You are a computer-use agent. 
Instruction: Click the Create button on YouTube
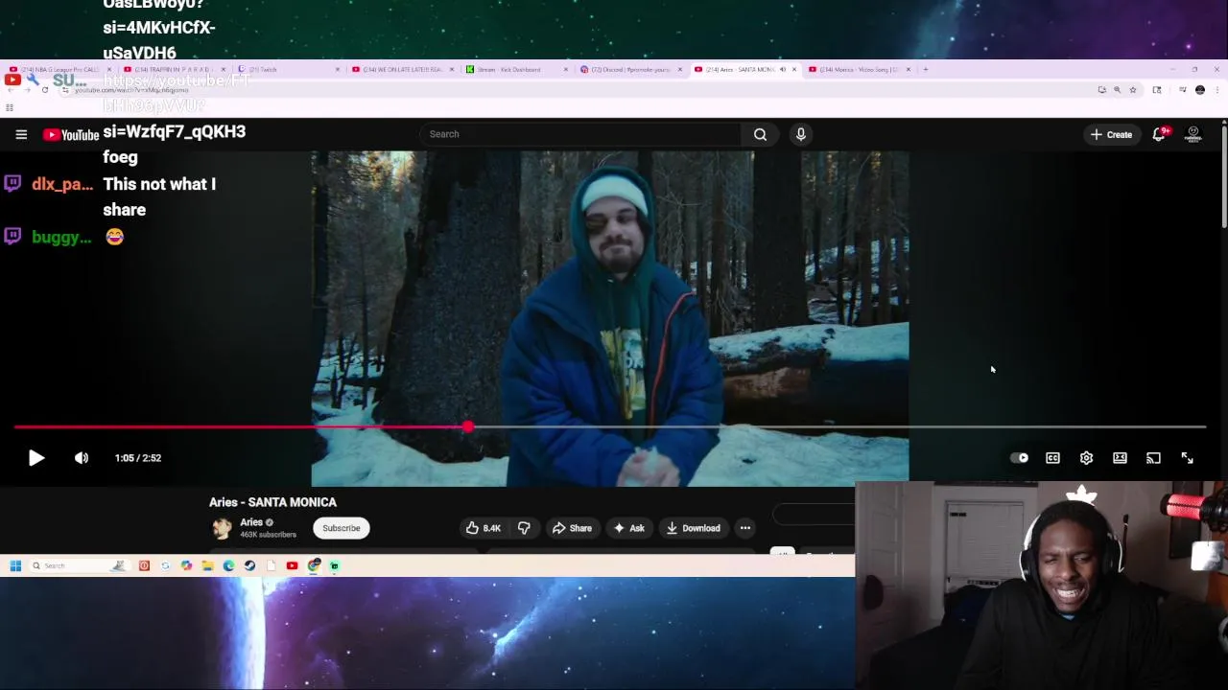pyautogui.click(x=1111, y=134)
